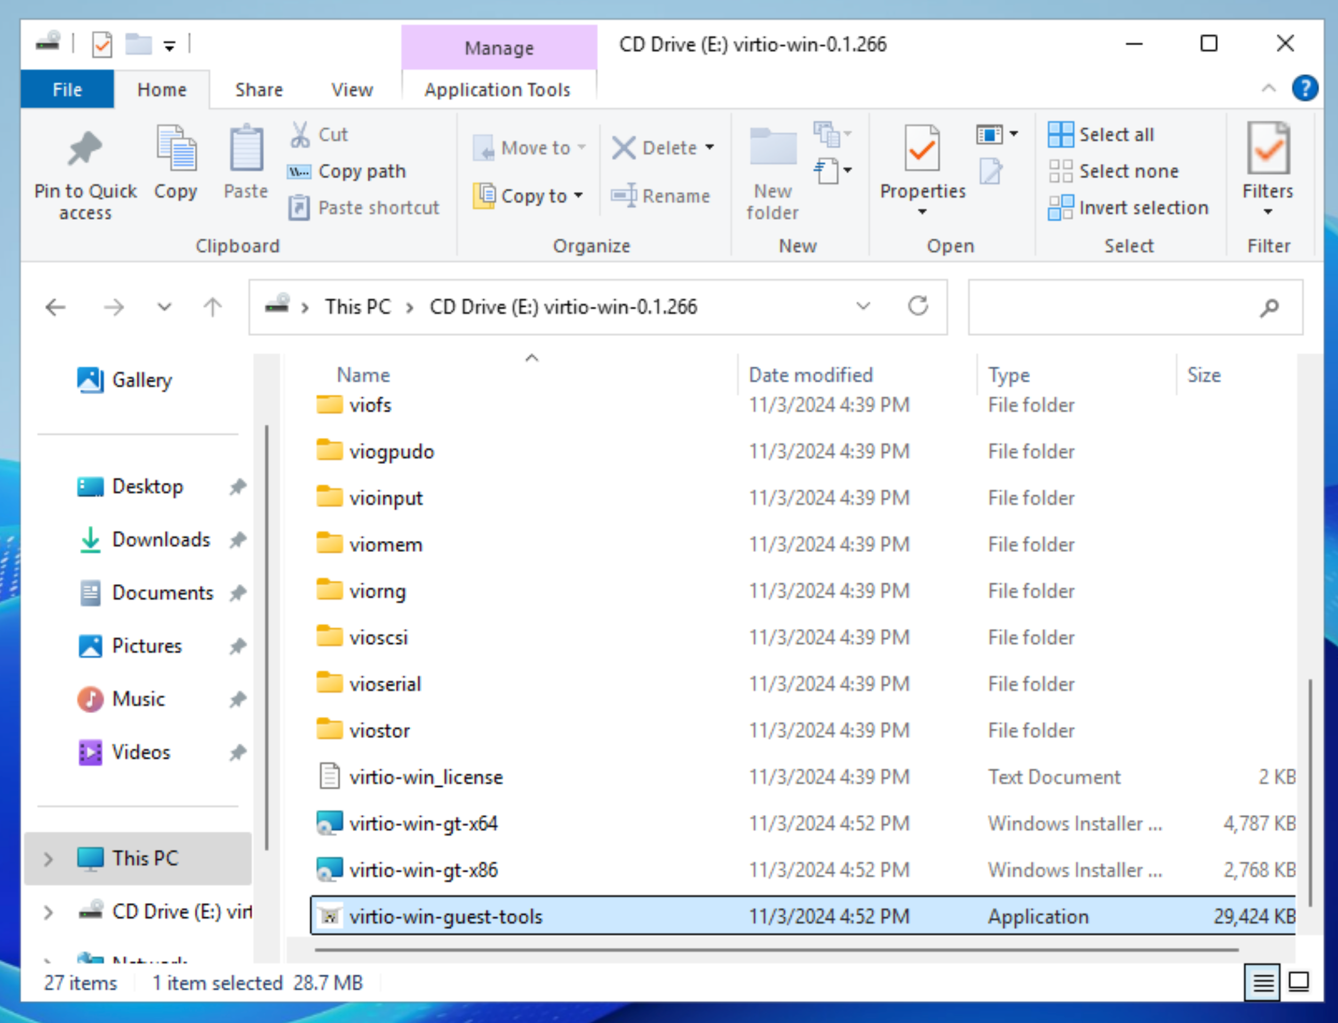The height and width of the screenshot is (1023, 1338).
Task: Click the Cut scissors icon
Action: coord(299,134)
